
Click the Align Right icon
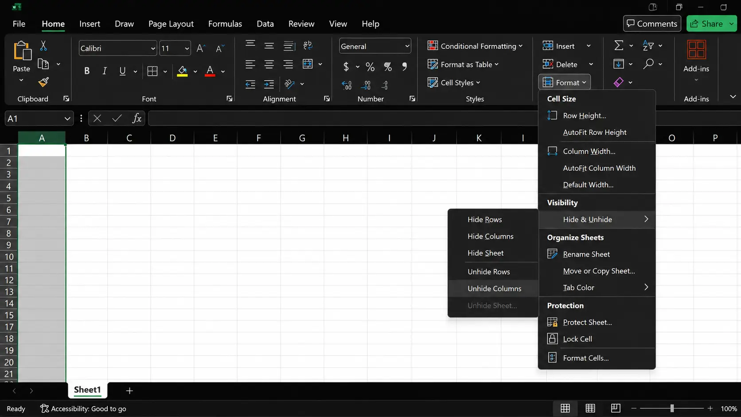coord(288,65)
